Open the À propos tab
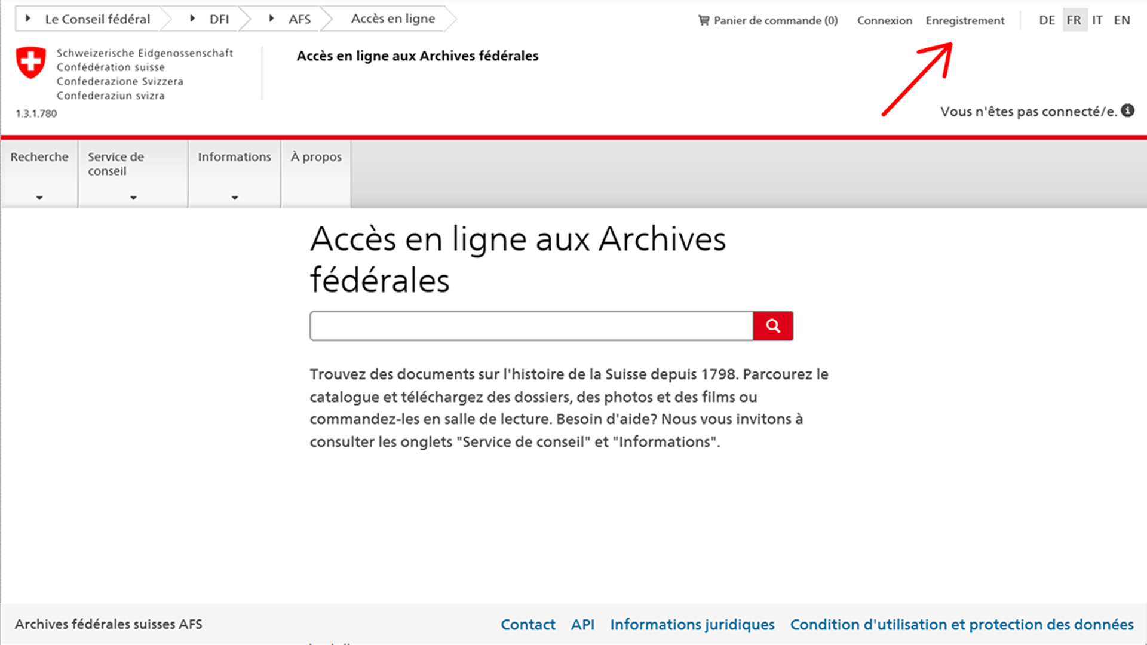 tap(316, 156)
